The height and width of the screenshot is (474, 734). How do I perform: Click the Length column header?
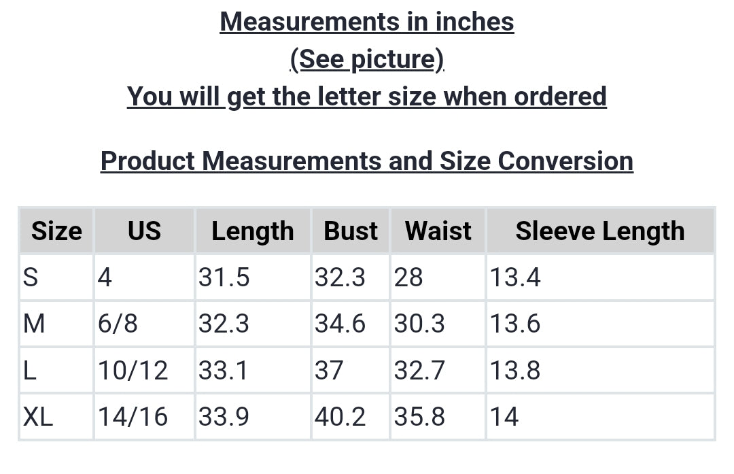[x=252, y=231]
